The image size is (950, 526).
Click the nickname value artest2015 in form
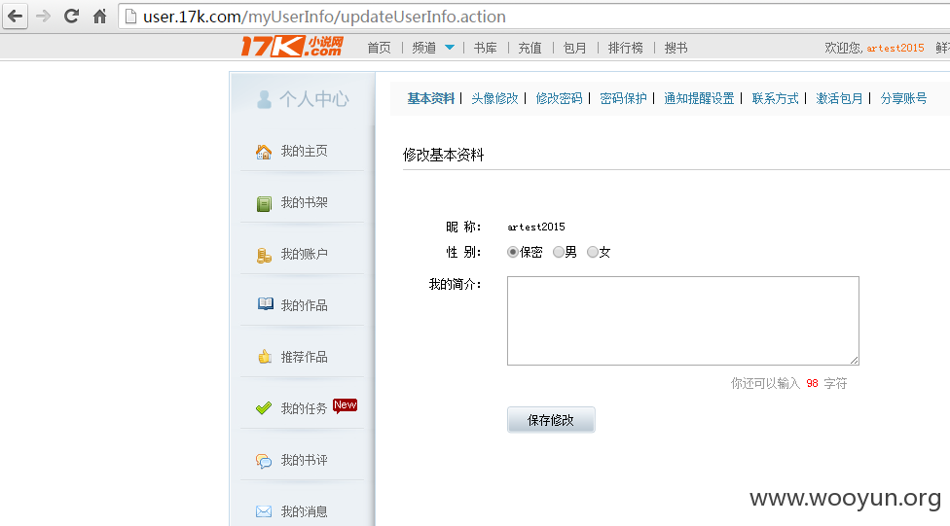[536, 227]
